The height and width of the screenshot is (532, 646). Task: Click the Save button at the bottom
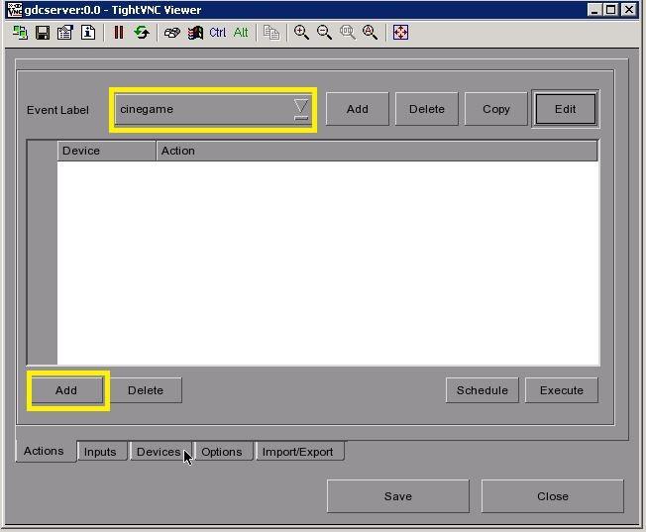click(x=398, y=496)
